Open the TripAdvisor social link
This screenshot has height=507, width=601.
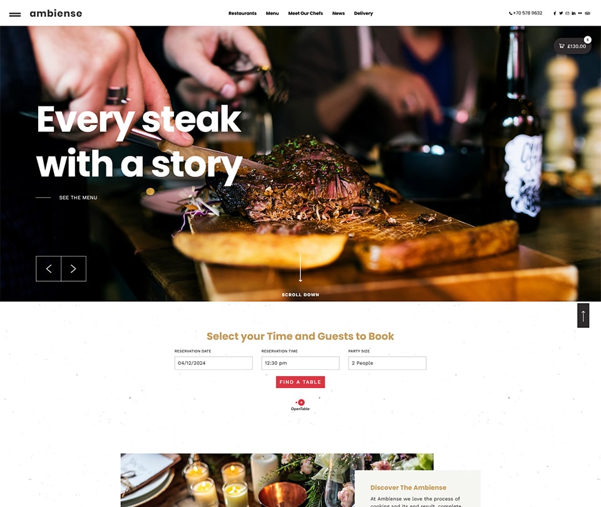click(587, 13)
